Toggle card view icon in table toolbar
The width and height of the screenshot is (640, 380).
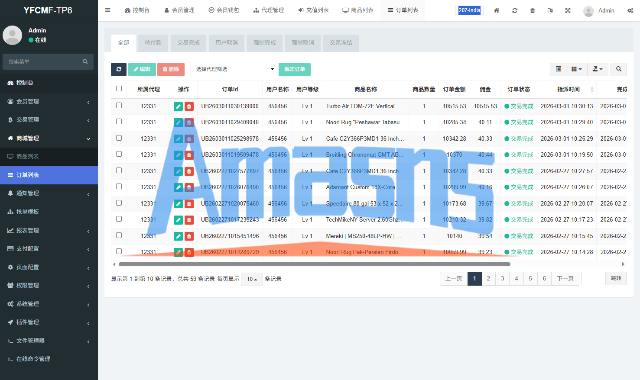point(558,69)
